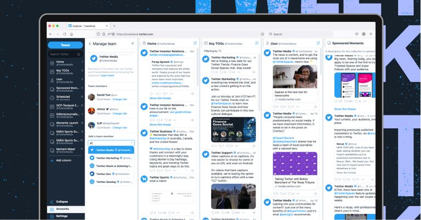421x220 pixels.
Task: Go to Sponsored Moments column in sidebar
Action: pyautogui.click(x=66, y=90)
